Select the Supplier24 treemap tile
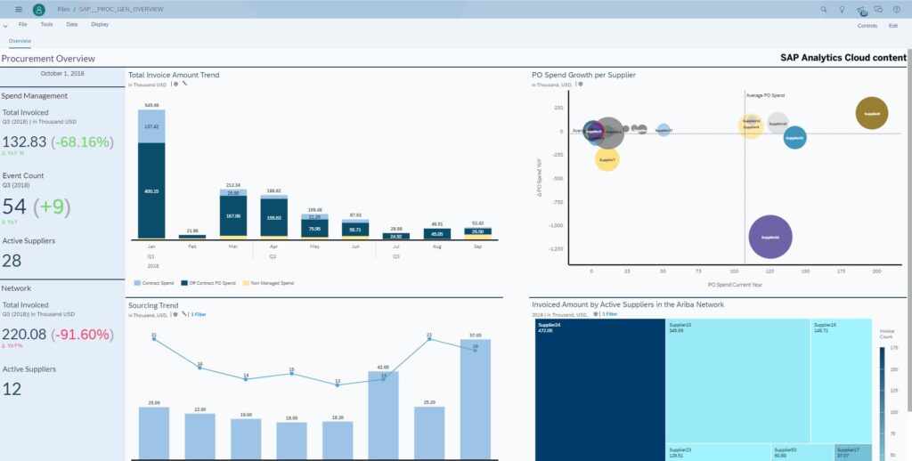 click(x=600, y=390)
